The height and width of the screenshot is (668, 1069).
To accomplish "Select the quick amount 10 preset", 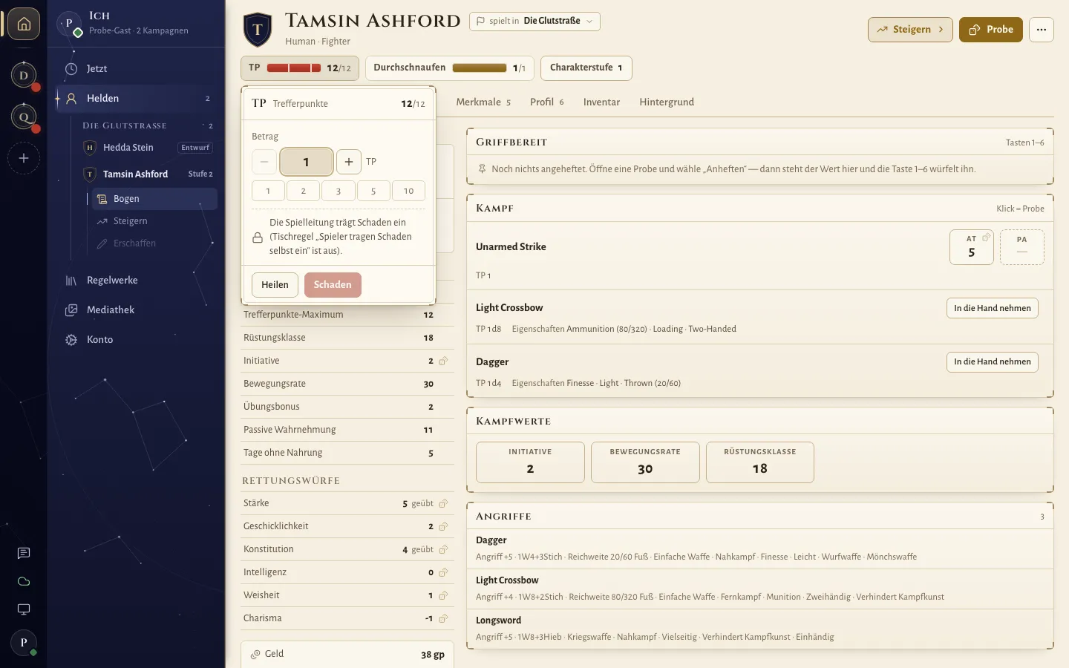I will pos(408,191).
